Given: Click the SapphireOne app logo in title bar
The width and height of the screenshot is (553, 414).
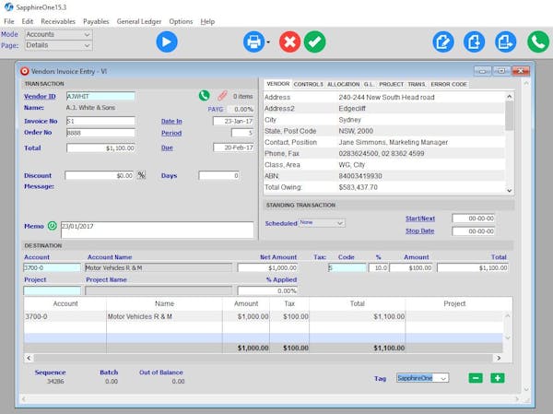Looking at the screenshot, I should (x=8, y=6).
